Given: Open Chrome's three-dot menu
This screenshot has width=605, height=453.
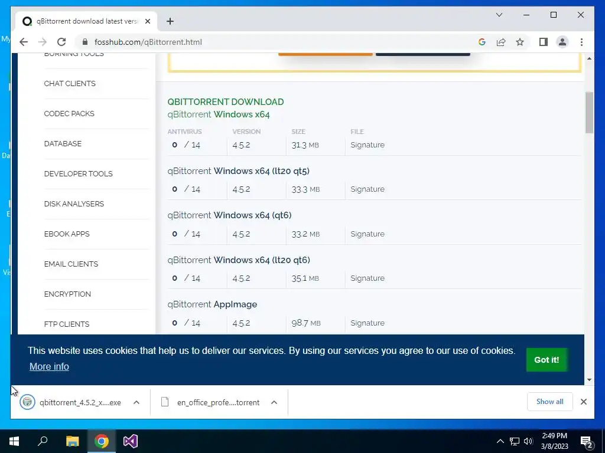Looking at the screenshot, I should click(581, 42).
